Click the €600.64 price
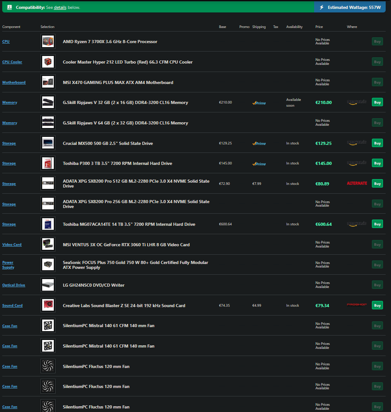Image resolution: width=391 pixels, height=412 pixels. click(323, 224)
